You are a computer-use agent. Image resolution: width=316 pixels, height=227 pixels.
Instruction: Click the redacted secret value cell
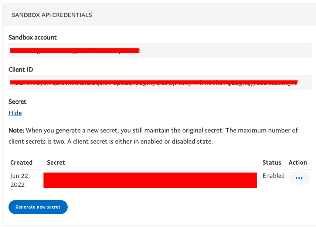[150, 180]
